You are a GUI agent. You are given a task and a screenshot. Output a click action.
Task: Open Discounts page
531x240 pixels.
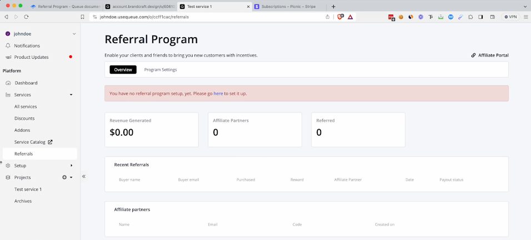tap(24, 118)
